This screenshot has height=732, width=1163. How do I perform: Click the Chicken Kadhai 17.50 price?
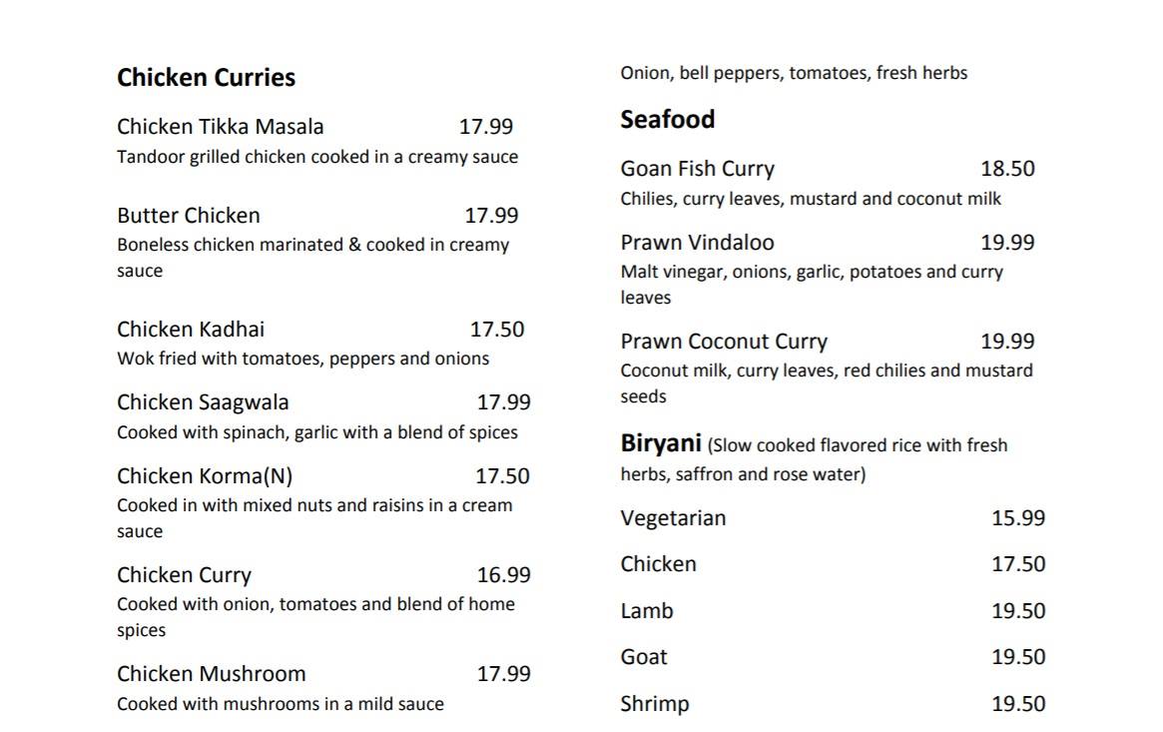pyautogui.click(x=496, y=330)
